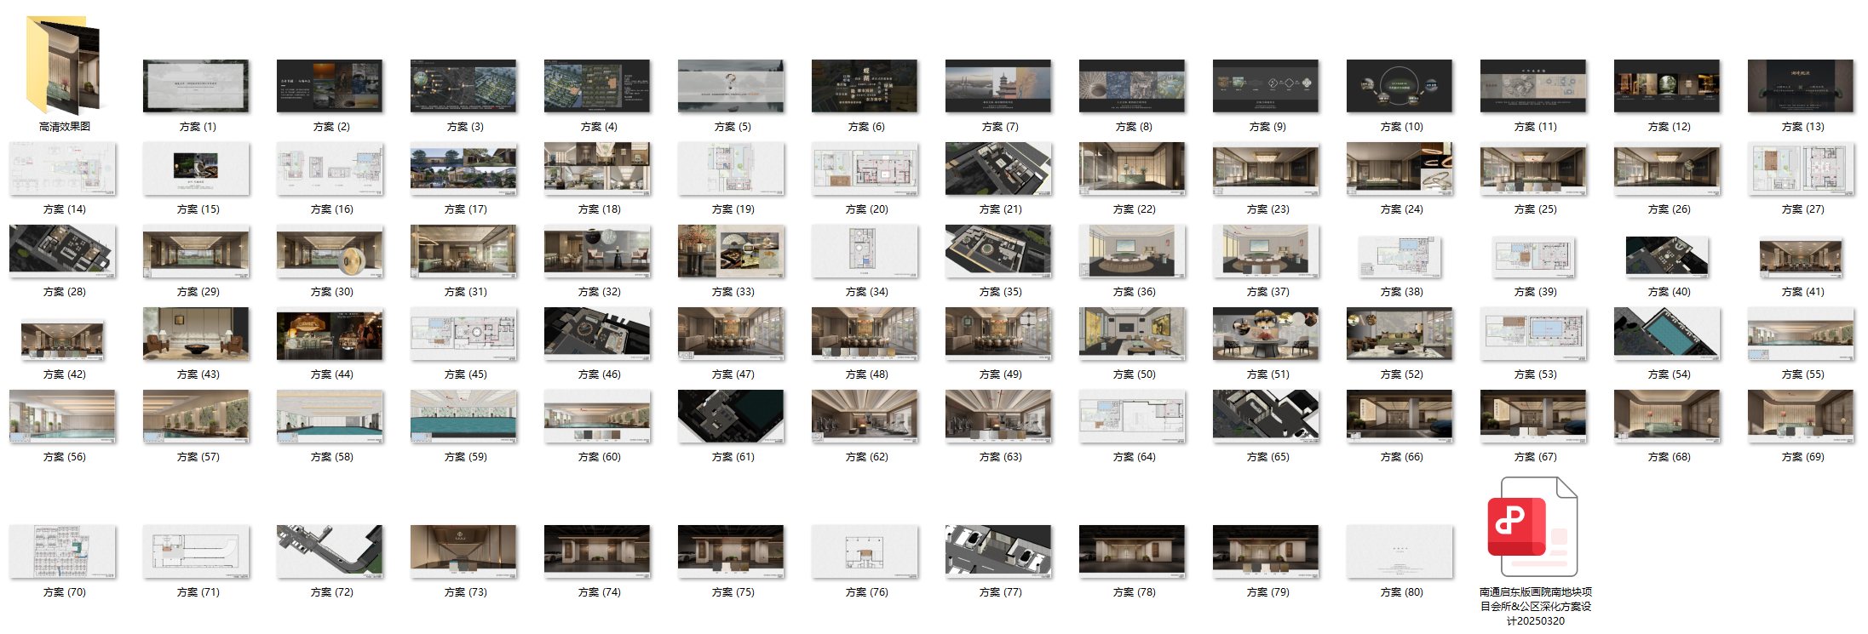Open image thumbnail 方案 (4)
The image size is (1868, 634).
[597, 86]
